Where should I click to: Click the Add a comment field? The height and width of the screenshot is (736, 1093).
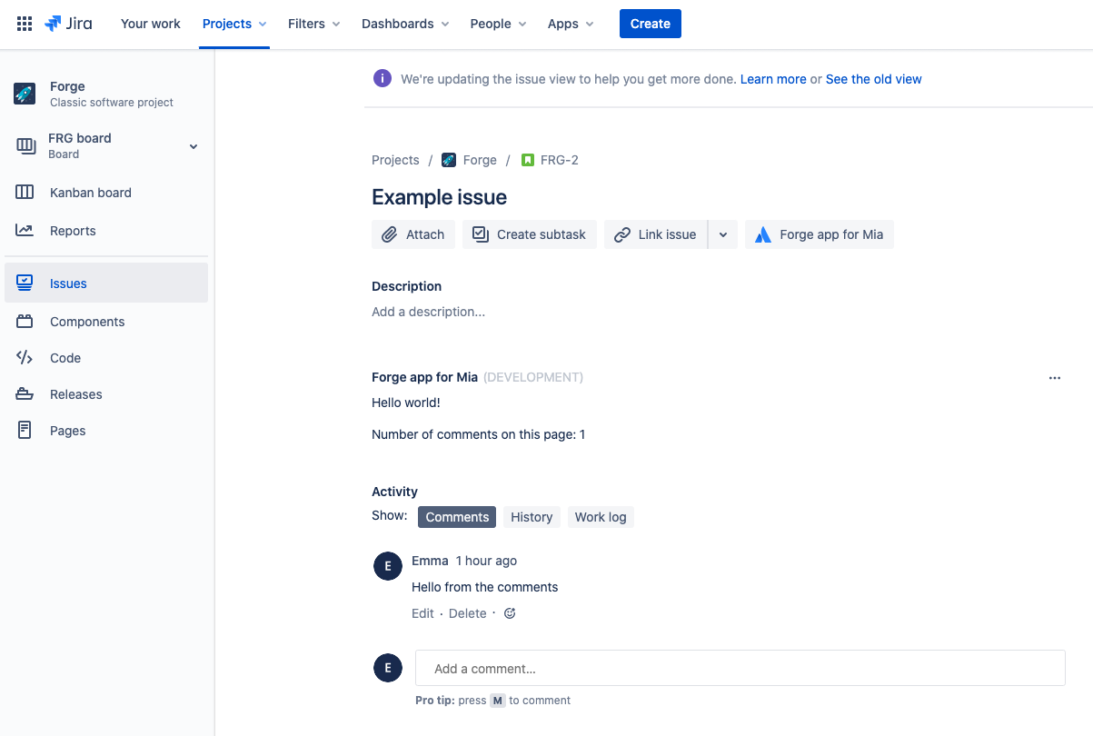coord(740,668)
